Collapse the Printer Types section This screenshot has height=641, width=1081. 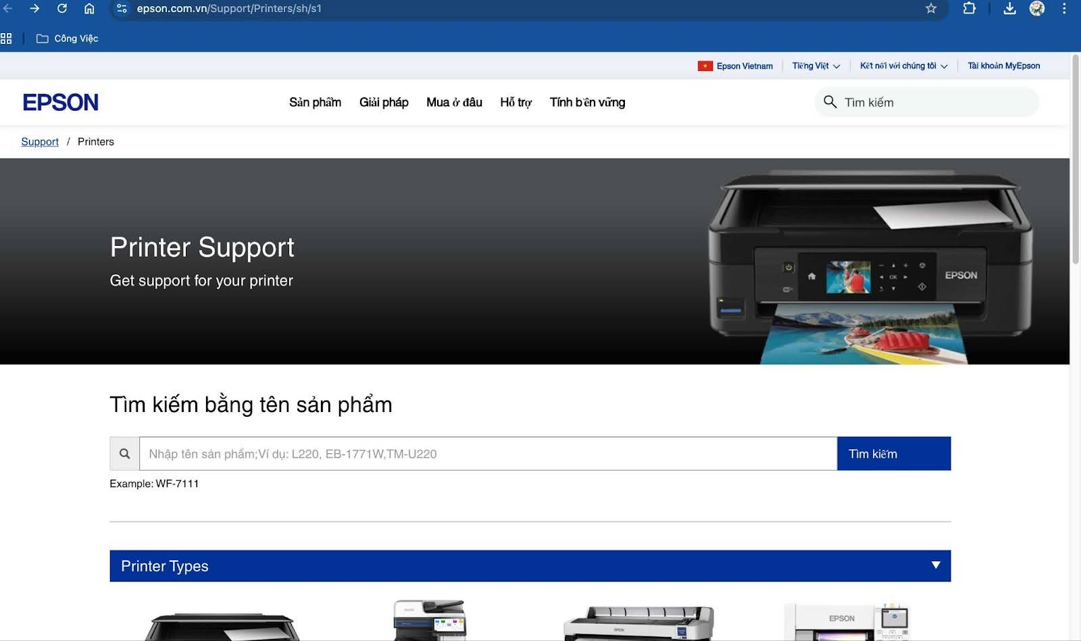(935, 565)
